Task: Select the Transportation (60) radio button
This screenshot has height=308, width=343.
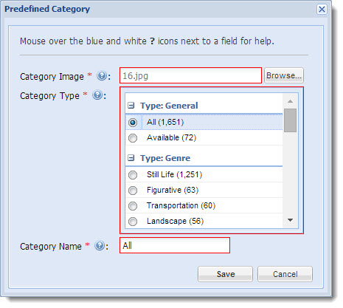Action: [133, 206]
